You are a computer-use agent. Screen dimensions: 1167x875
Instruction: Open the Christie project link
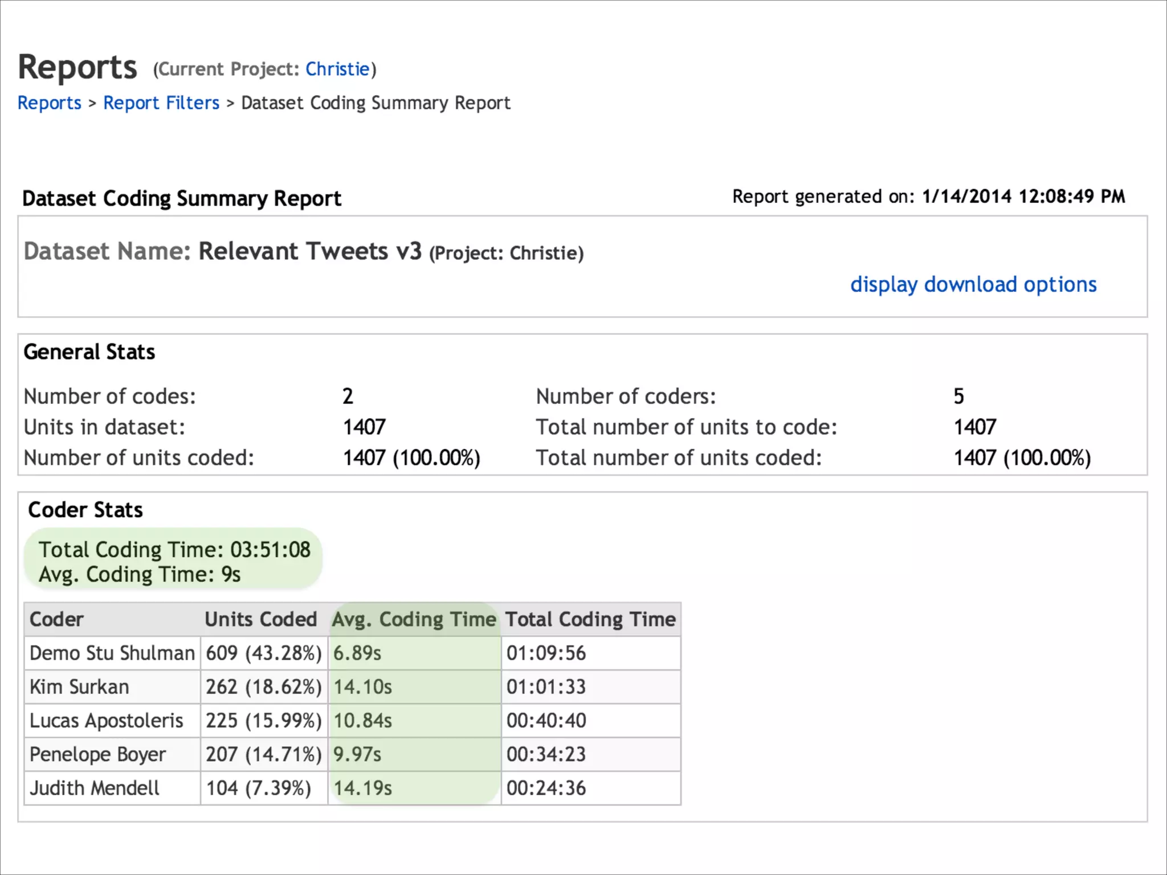click(x=337, y=69)
